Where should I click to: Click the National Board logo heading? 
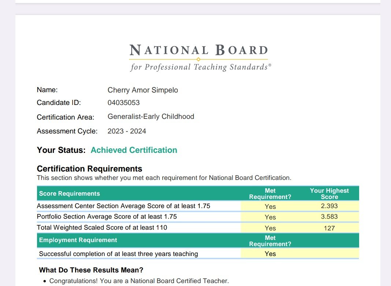(199, 50)
